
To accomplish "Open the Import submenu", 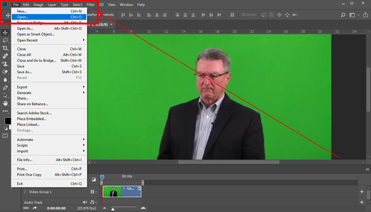I will [x=49, y=151].
